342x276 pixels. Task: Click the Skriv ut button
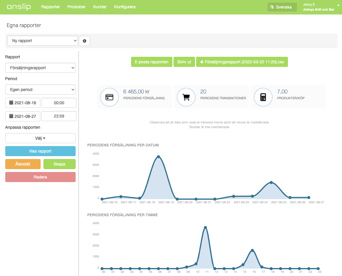tap(184, 62)
